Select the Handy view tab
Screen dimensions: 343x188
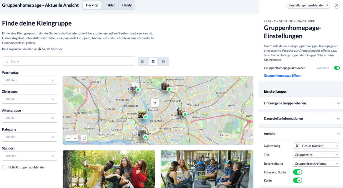click(x=127, y=5)
